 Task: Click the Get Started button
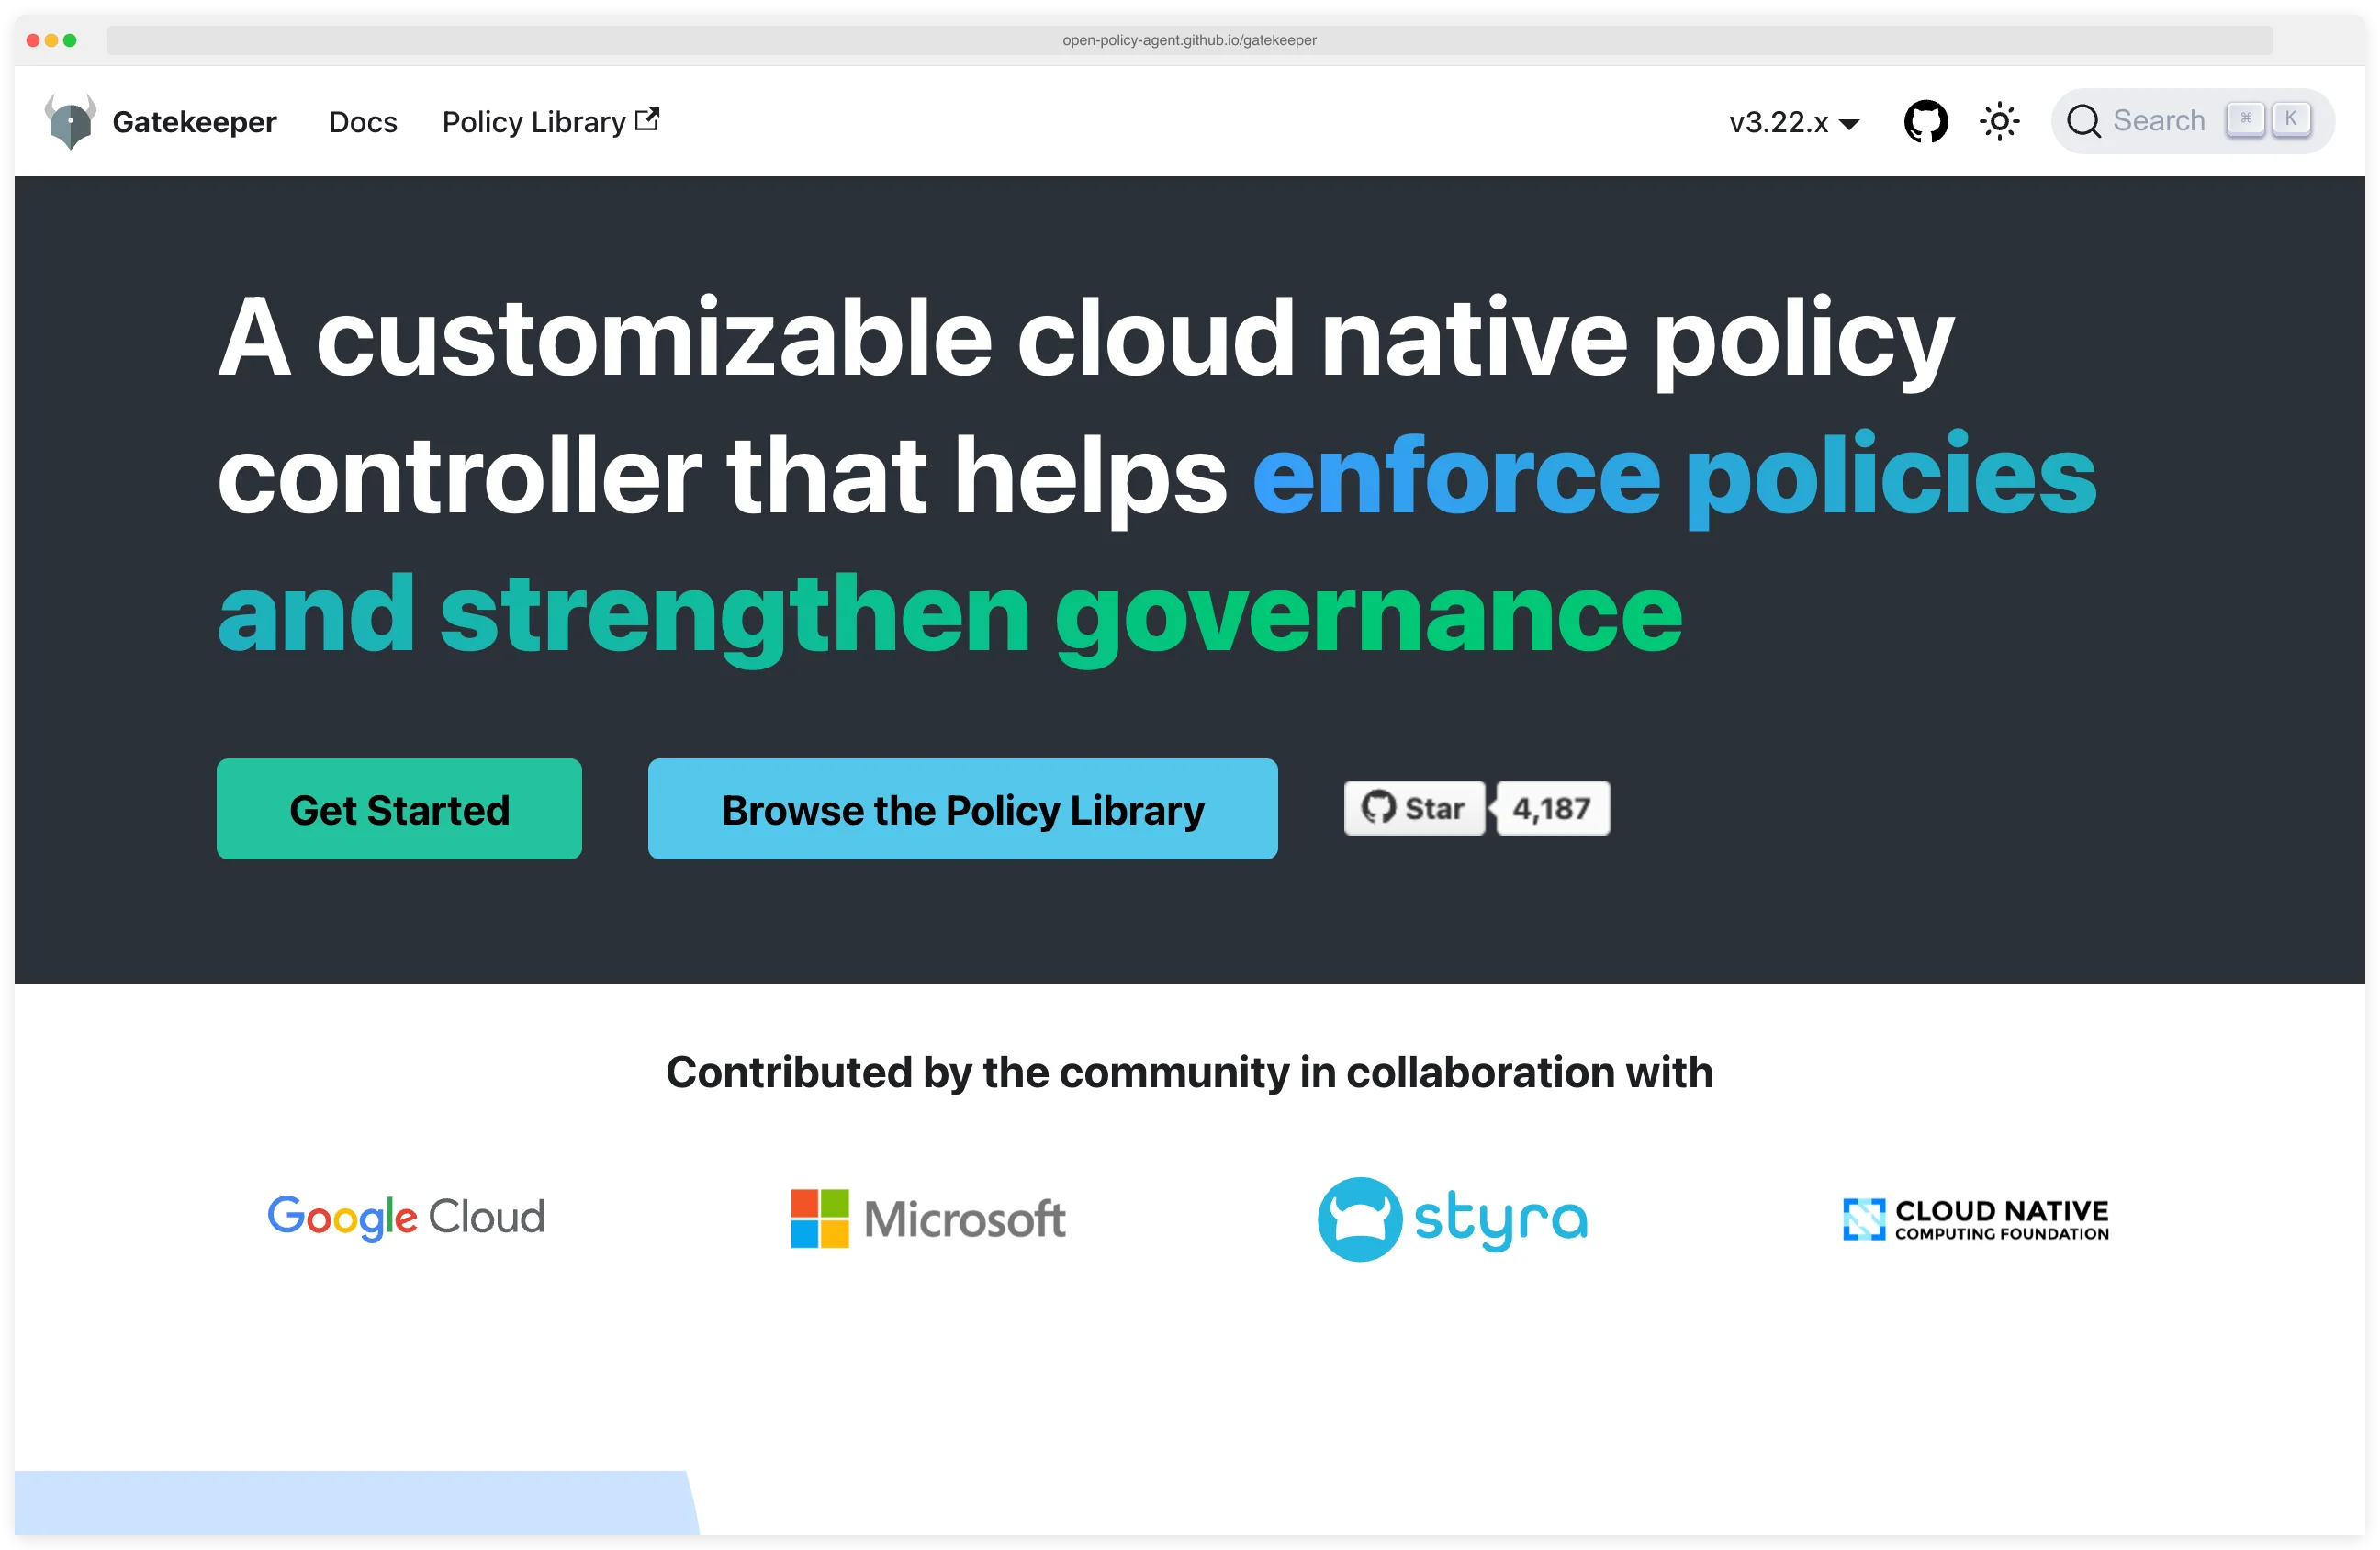coord(399,809)
